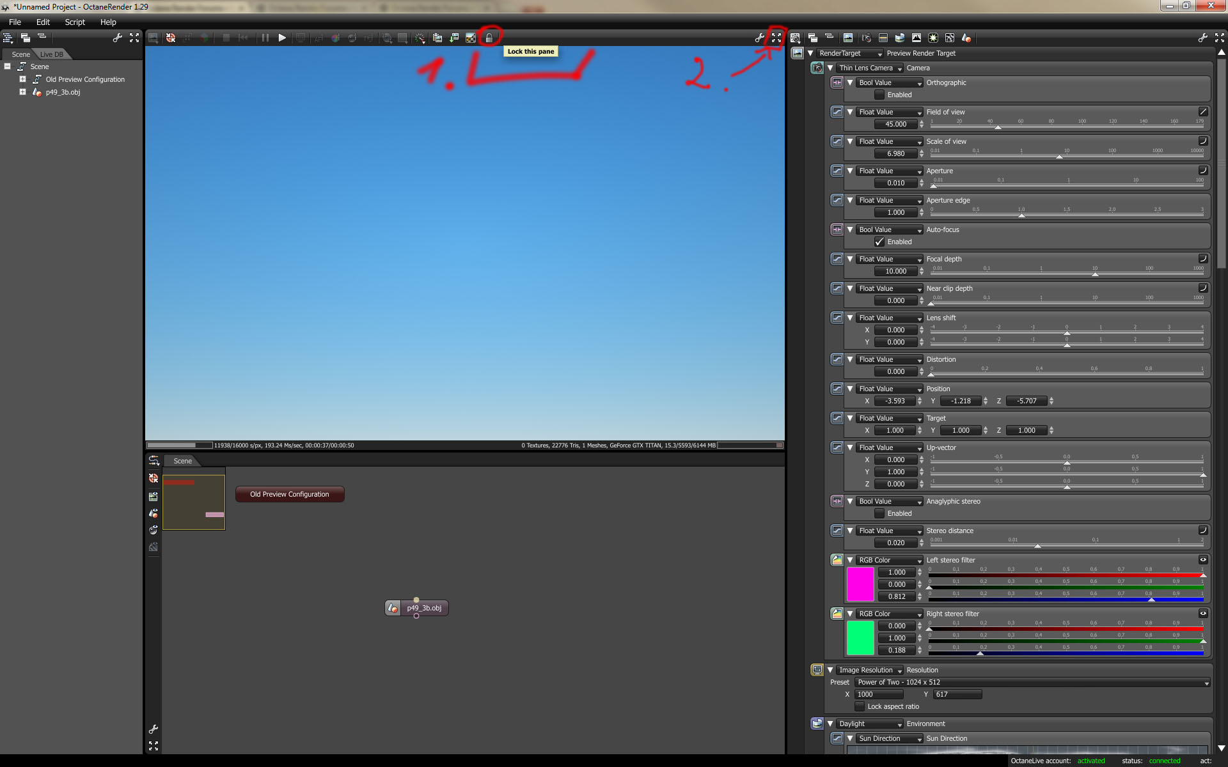Toggle Lock aspect ratio checkbox
This screenshot has height=767, width=1228.
[860, 706]
